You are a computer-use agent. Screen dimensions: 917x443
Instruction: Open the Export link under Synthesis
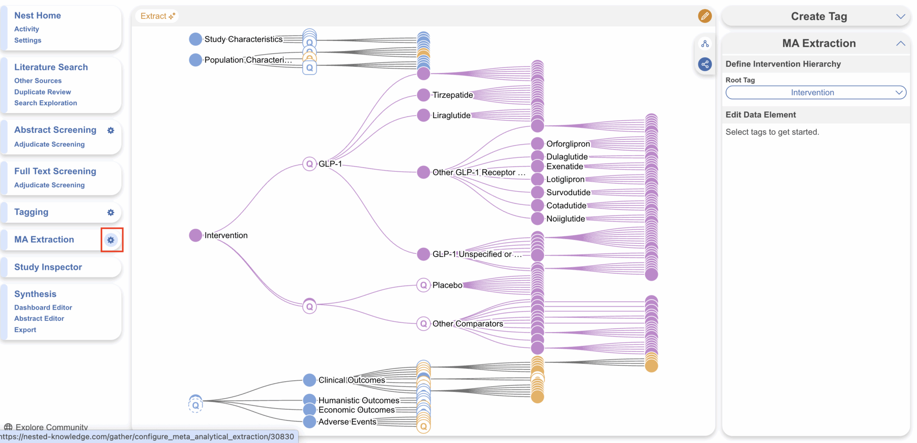click(25, 330)
